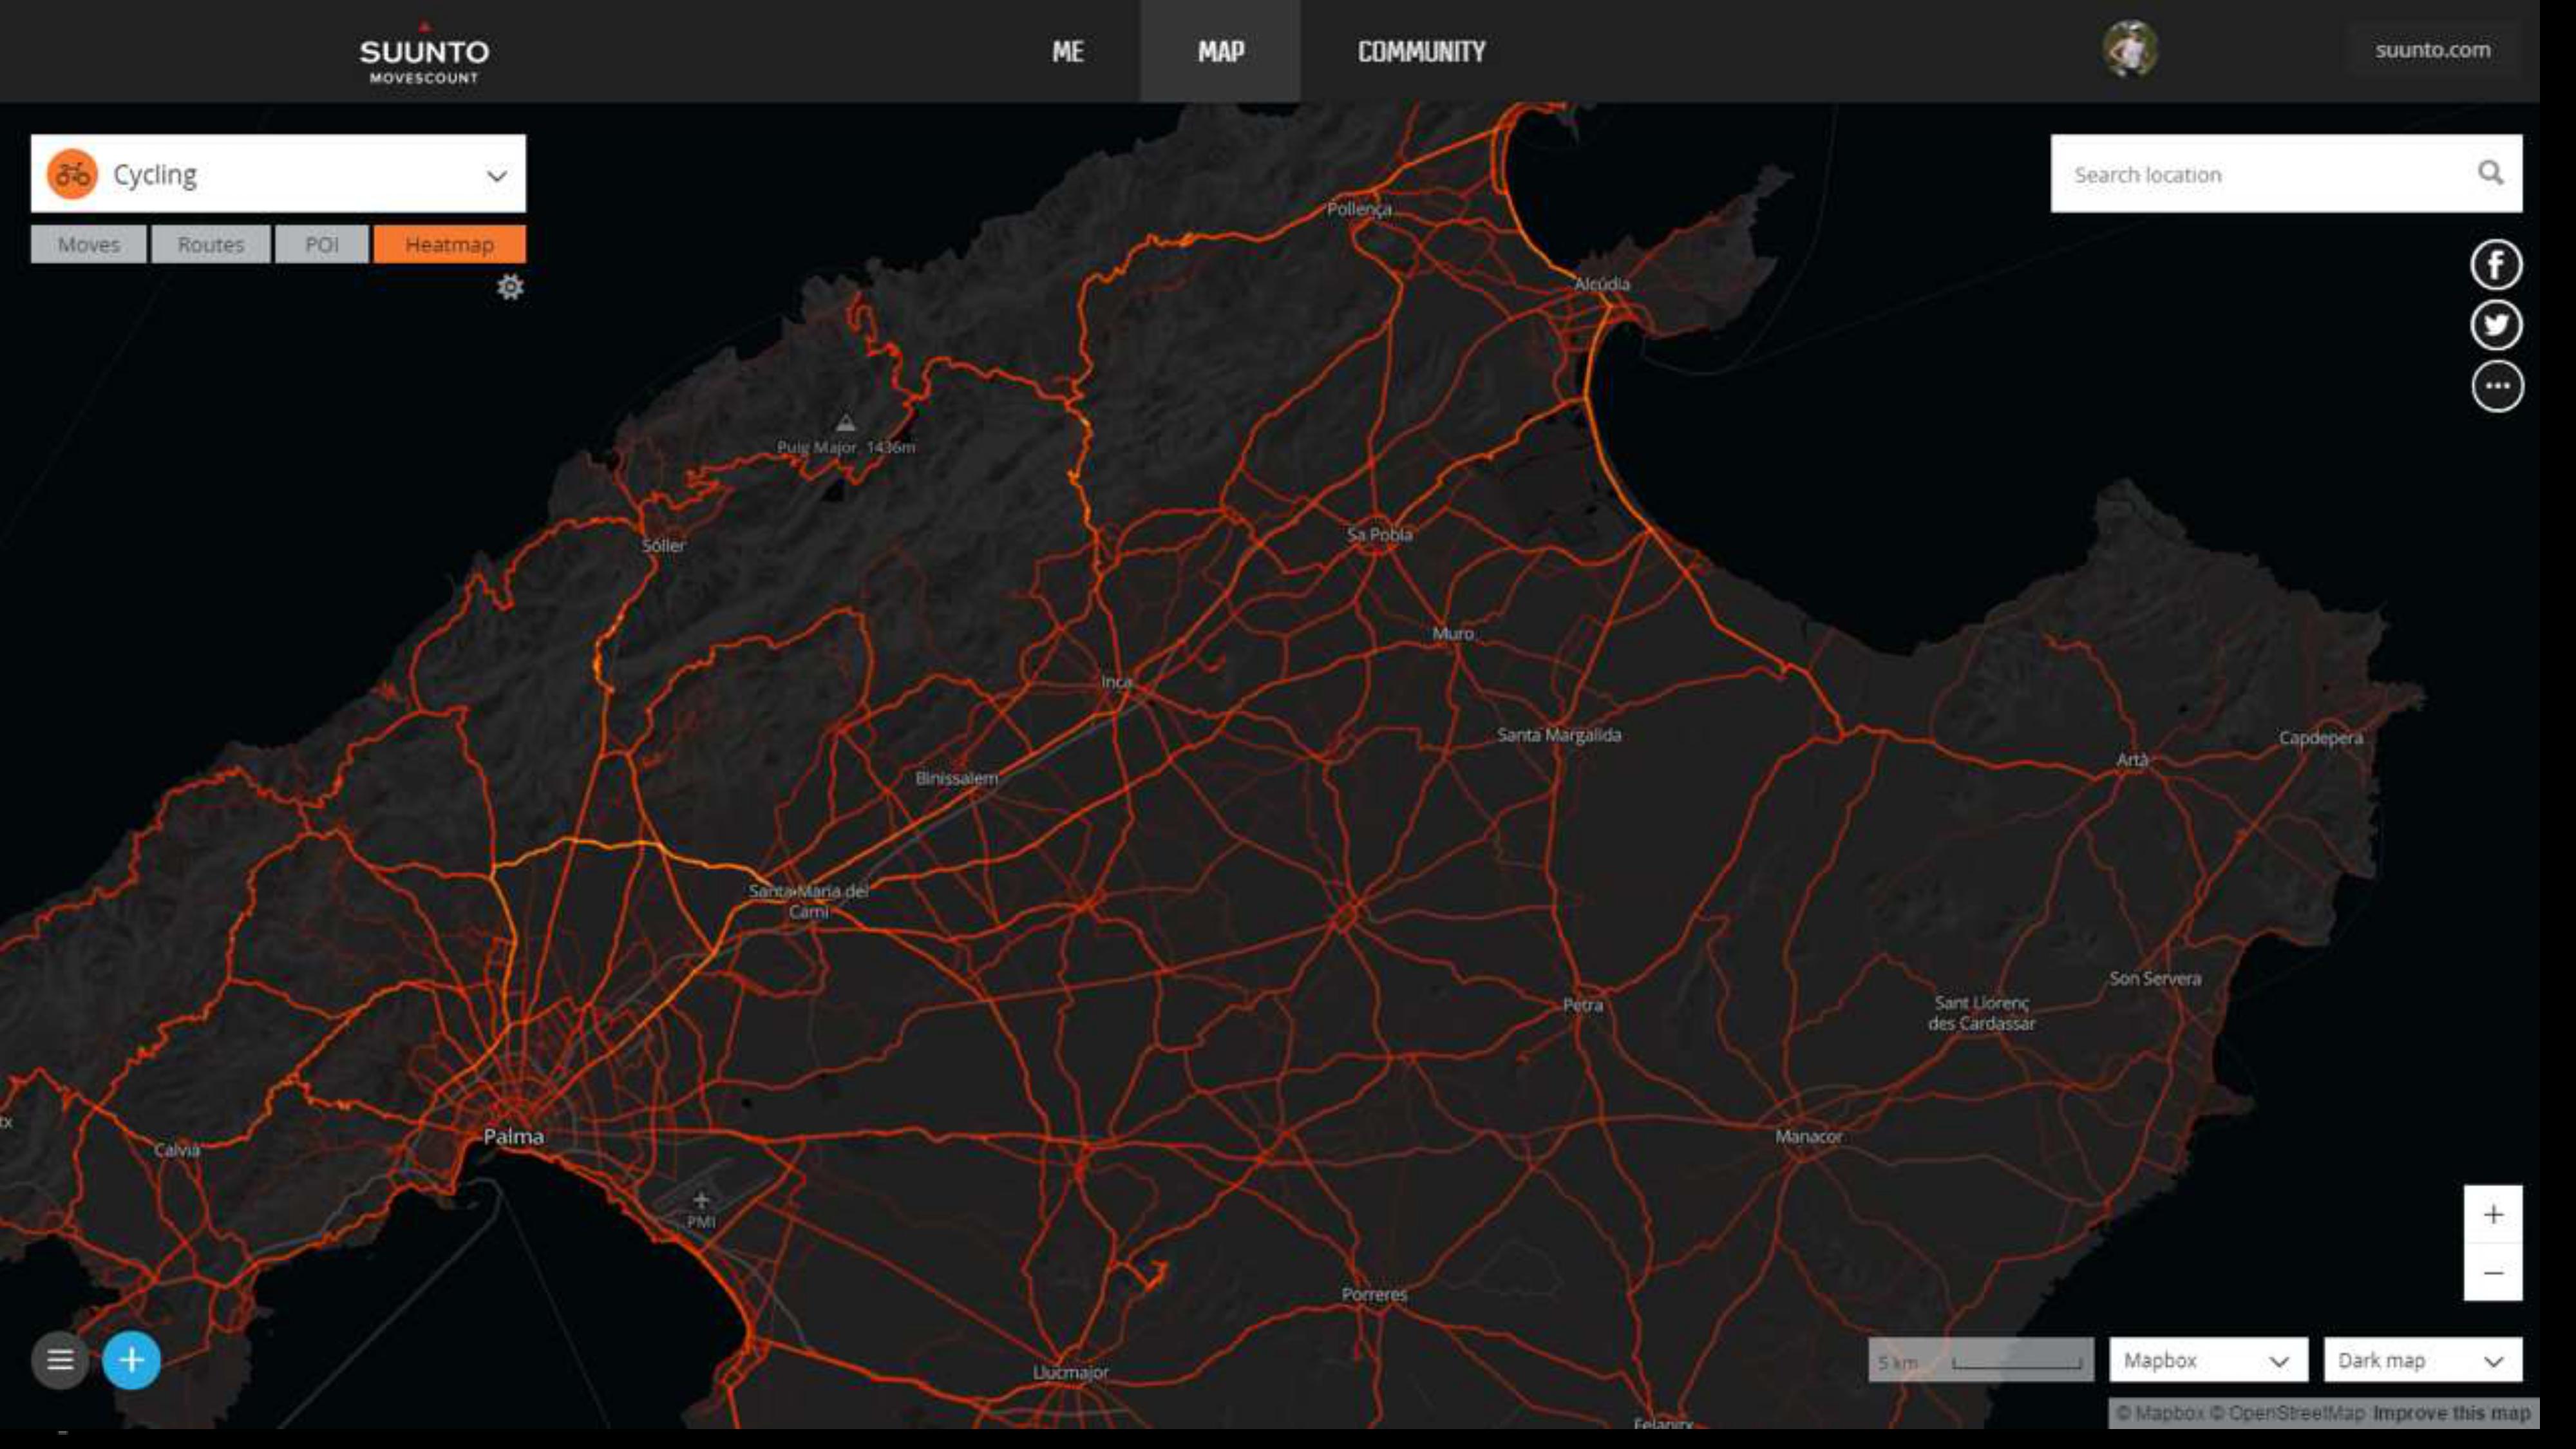
Task: Toggle Moves layer on map
Action: point(89,245)
